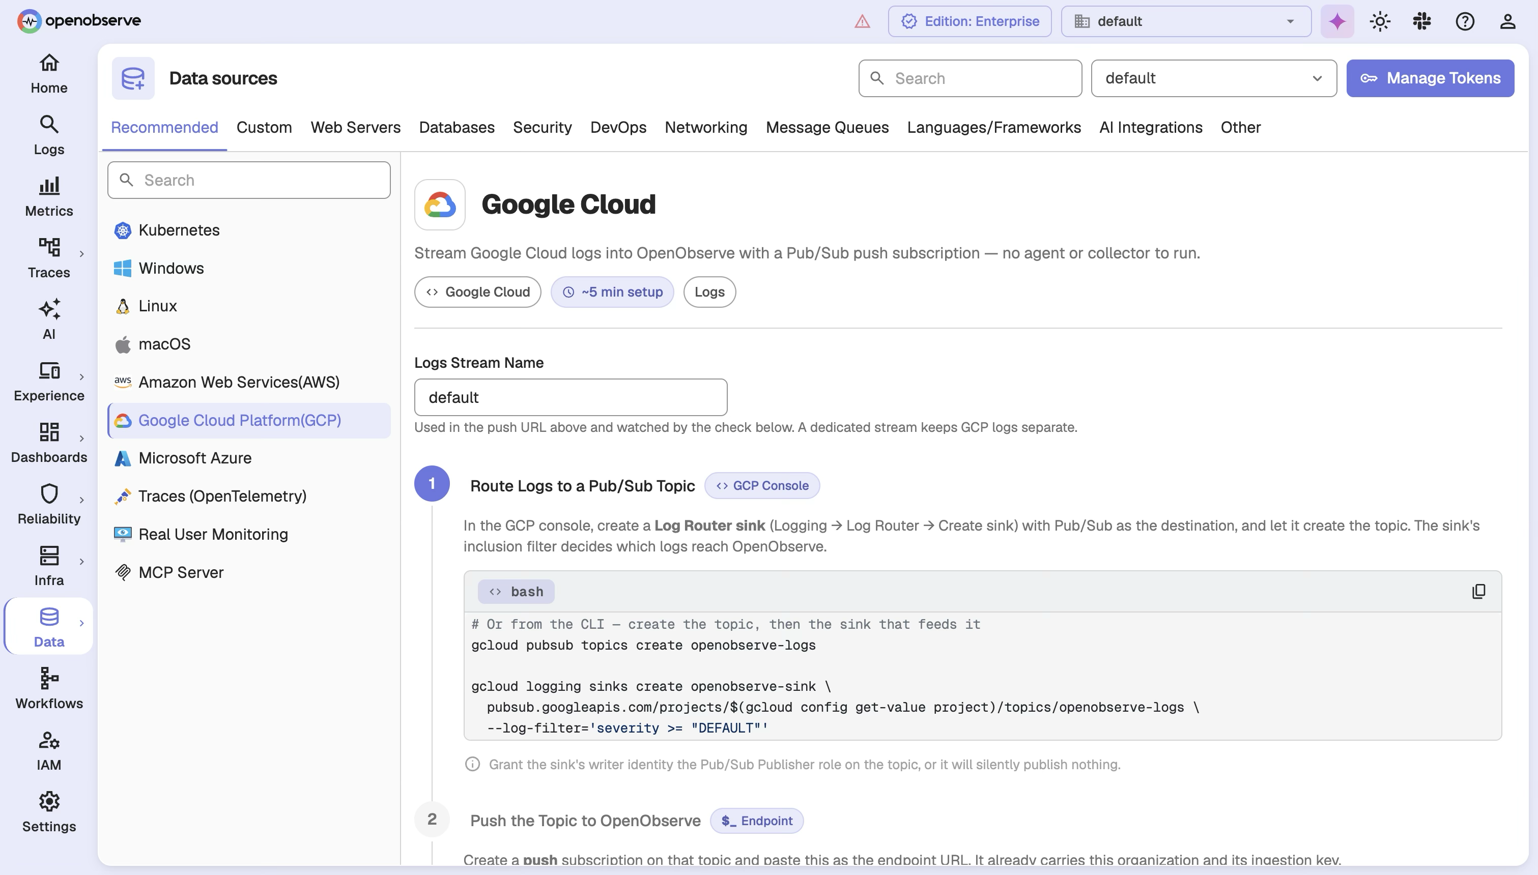Switch to the Custom tab

point(264,127)
